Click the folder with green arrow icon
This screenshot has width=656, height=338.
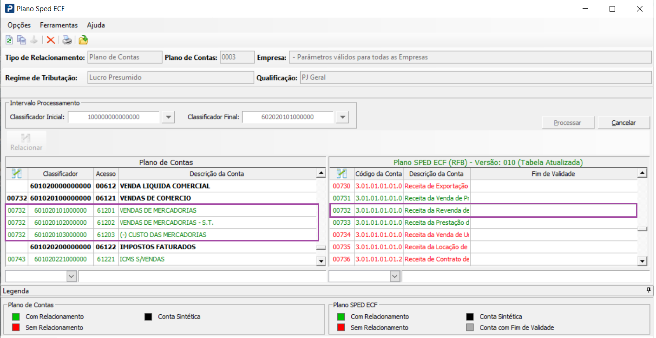coord(83,40)
